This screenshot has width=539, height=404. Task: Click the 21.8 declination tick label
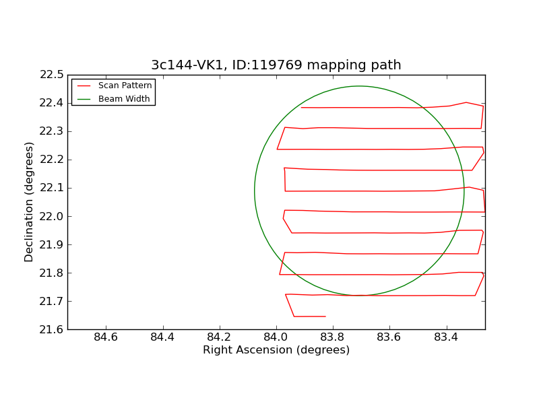52,273
